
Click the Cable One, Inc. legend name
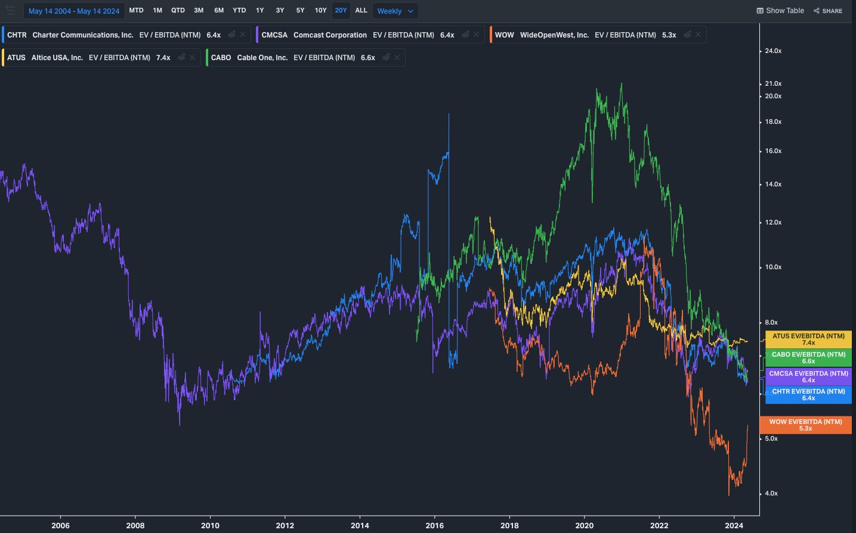262,58
